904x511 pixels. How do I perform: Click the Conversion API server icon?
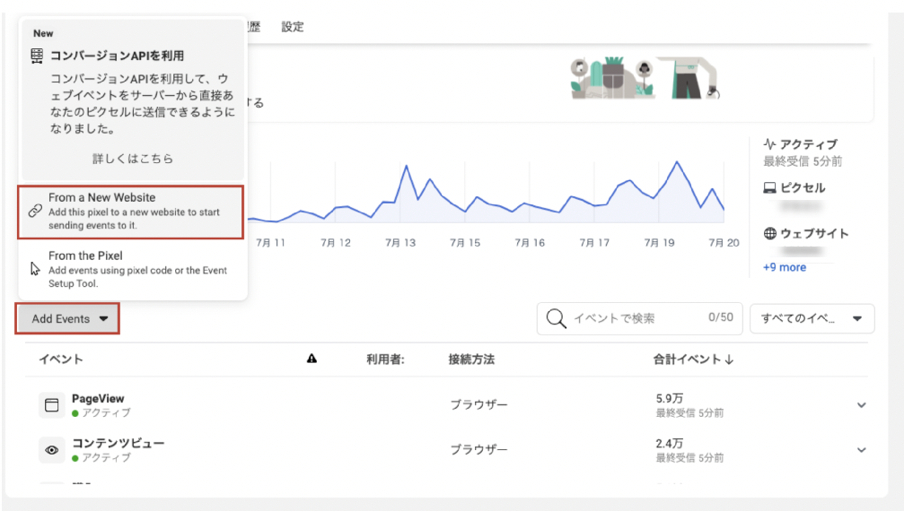[37, 56]
